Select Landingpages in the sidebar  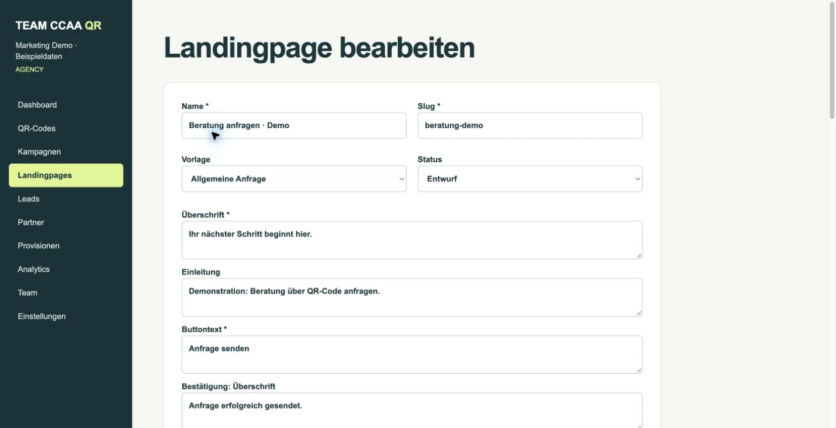coord(66,175)
